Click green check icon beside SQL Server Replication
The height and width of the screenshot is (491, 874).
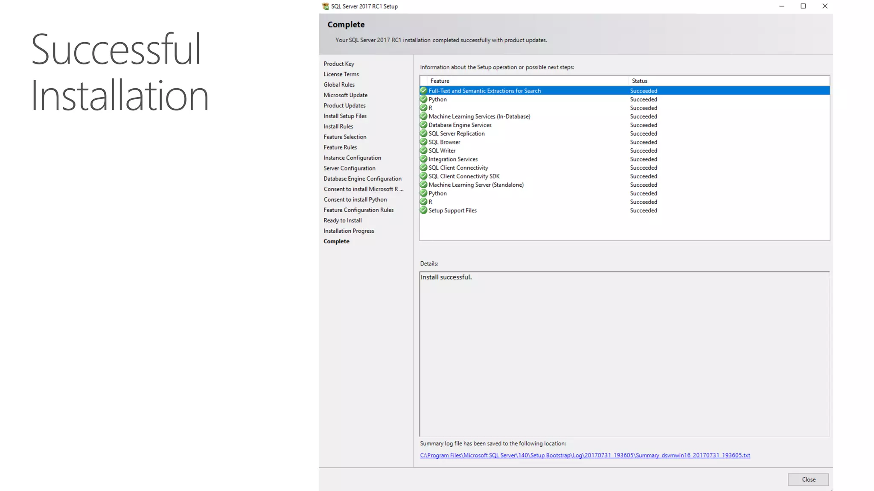click(423, 133)
